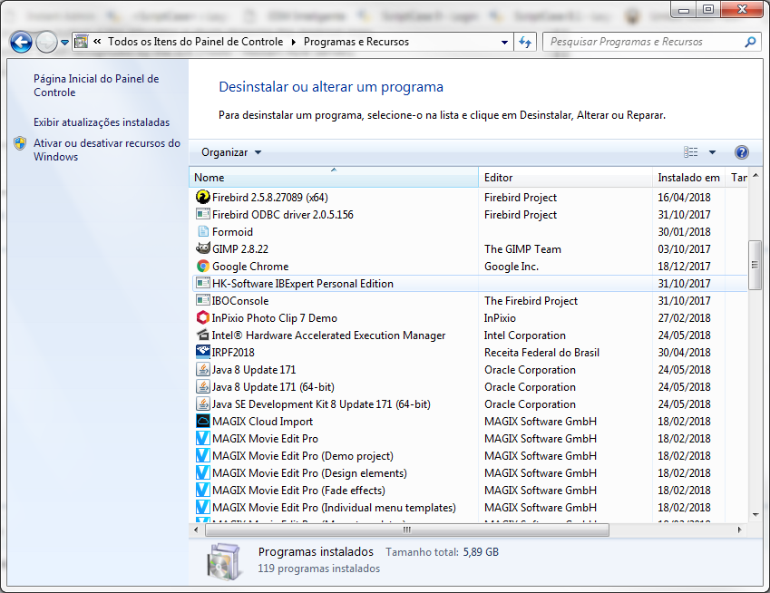Click Programas e Recursos breadcrumb

click(x=356, y=42)
